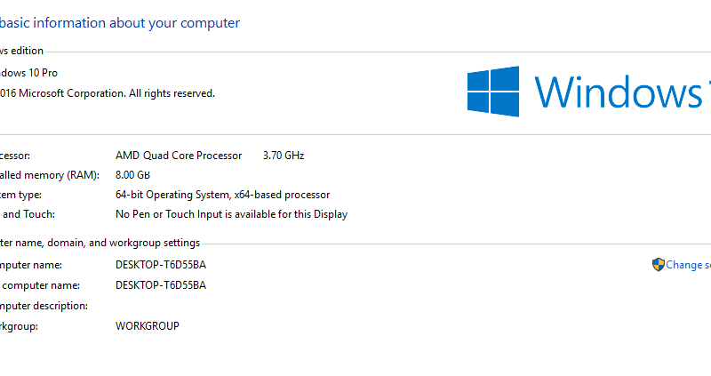The width and height of the screenshot is (711, 376).
Task: Click the Installed memory (RAM) label
Action: click(x=50, y=175)
